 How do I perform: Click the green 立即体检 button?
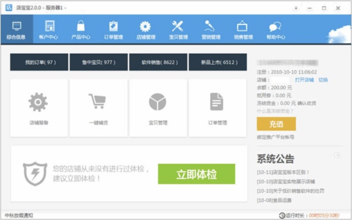[196, 174]
